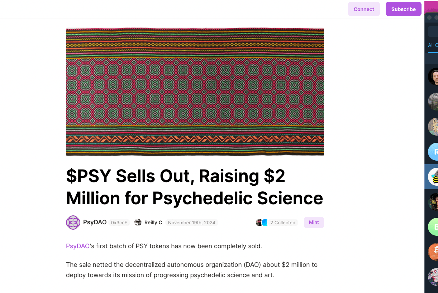Click Reilly C's avatar icon
Screen dimensions: 438x293
pyautogui.click(x=138, y=222)
